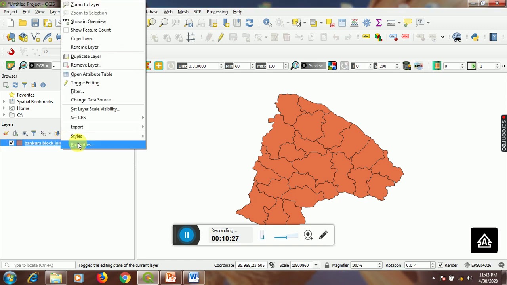Toggle the Render checkbox in status bar

[x=440, y=265]
